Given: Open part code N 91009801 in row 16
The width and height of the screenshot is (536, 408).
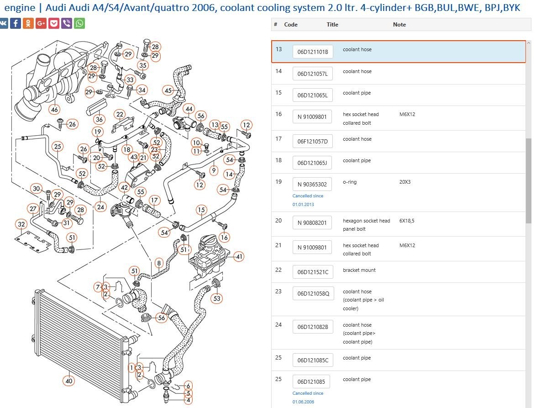Looking at the screenshot, I should 312,117.
